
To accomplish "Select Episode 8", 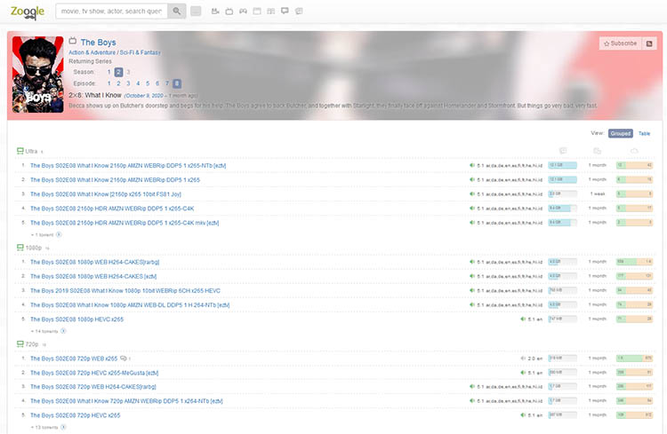I will click(177, 83).
